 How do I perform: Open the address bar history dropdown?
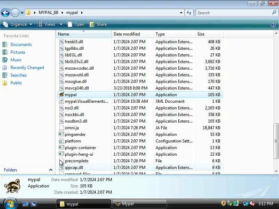181,13
